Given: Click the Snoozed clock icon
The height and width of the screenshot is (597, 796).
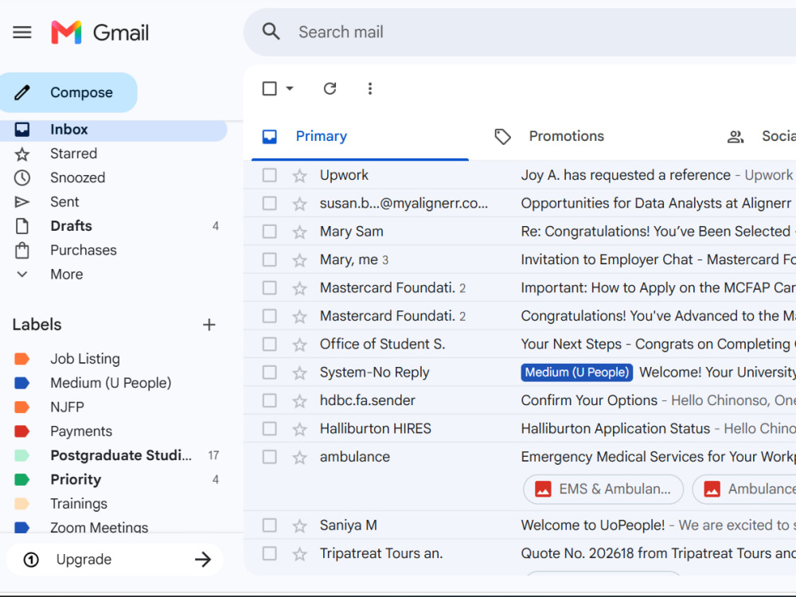Looking at the screenshot, I should (x=21, y=178).
